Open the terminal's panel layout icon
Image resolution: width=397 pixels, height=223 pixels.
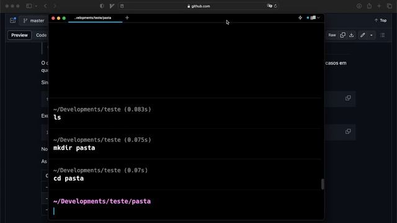[313, 18]
